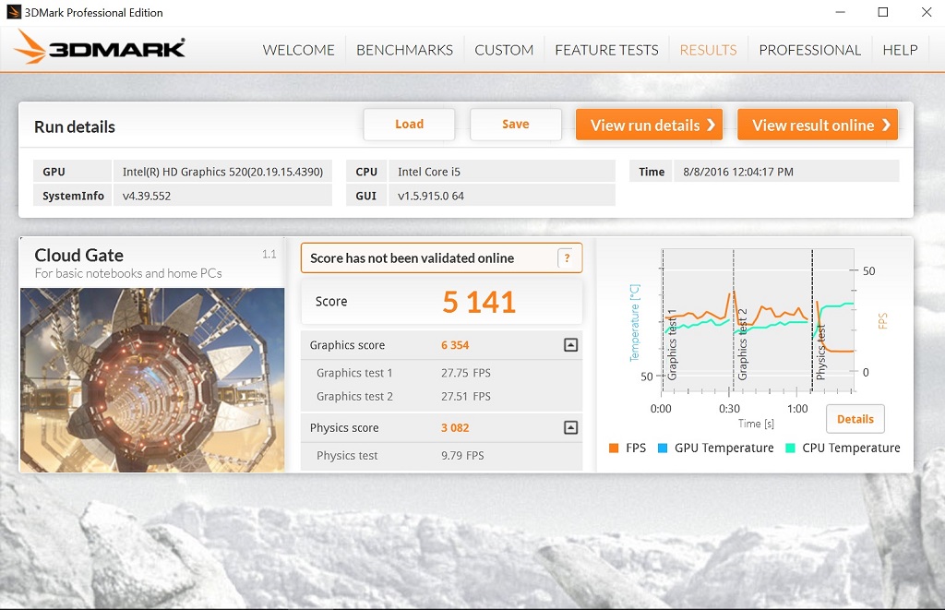Click the Physics test chart marker
This screenshot has height=610, width=945.
click(x=820, y=353)
